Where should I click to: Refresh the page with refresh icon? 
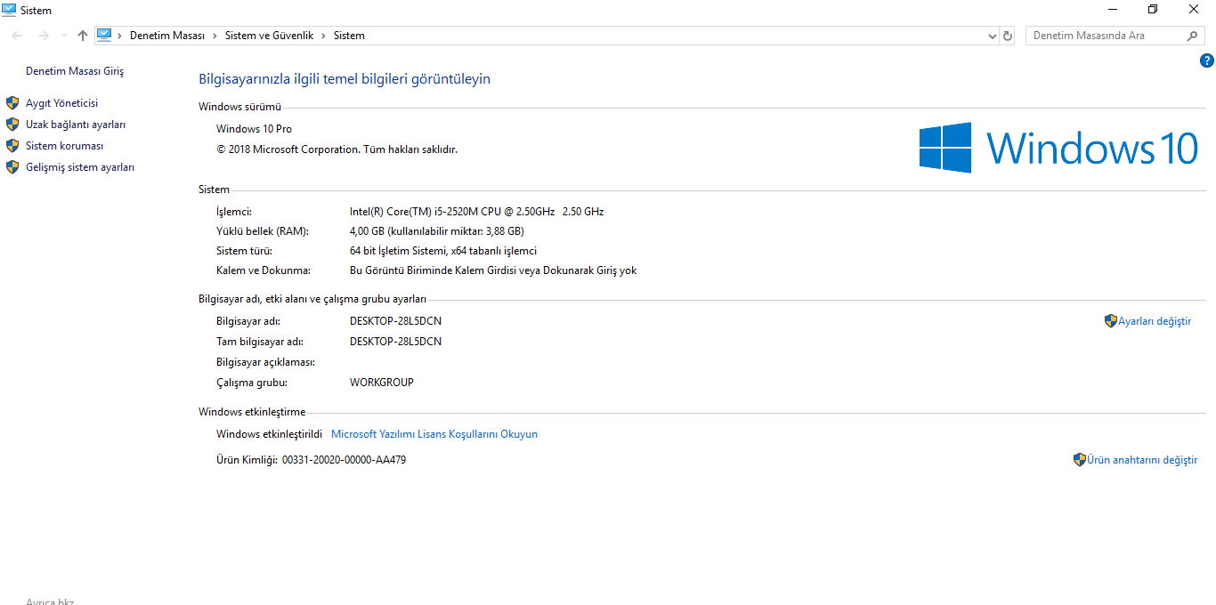1008,36
